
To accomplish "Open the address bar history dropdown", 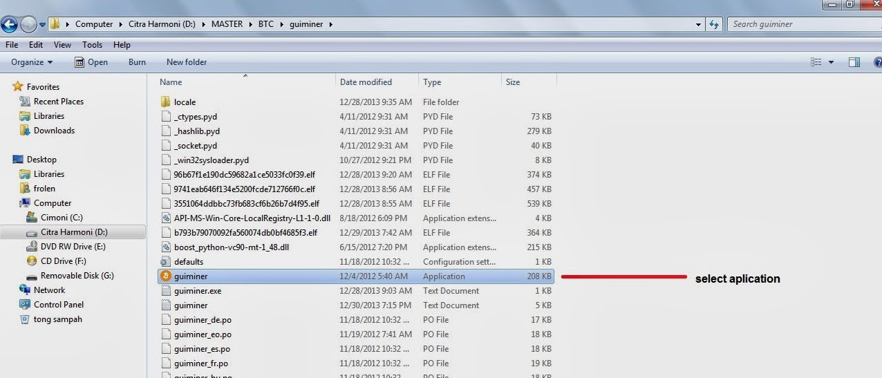I will tap(699, 24).
